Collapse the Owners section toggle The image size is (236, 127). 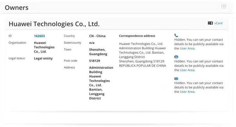[x=224, y=6]
